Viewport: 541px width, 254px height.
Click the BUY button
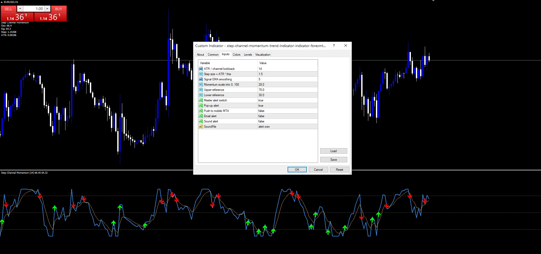(x=59, y=9)
